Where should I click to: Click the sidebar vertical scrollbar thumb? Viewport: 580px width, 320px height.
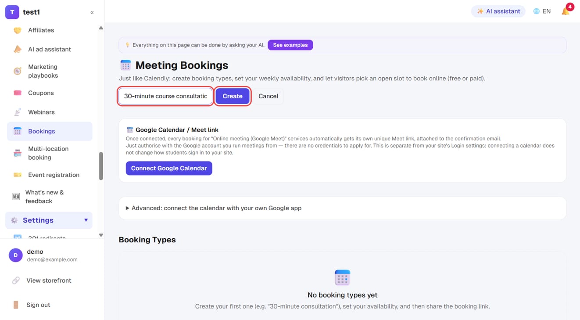101,166
